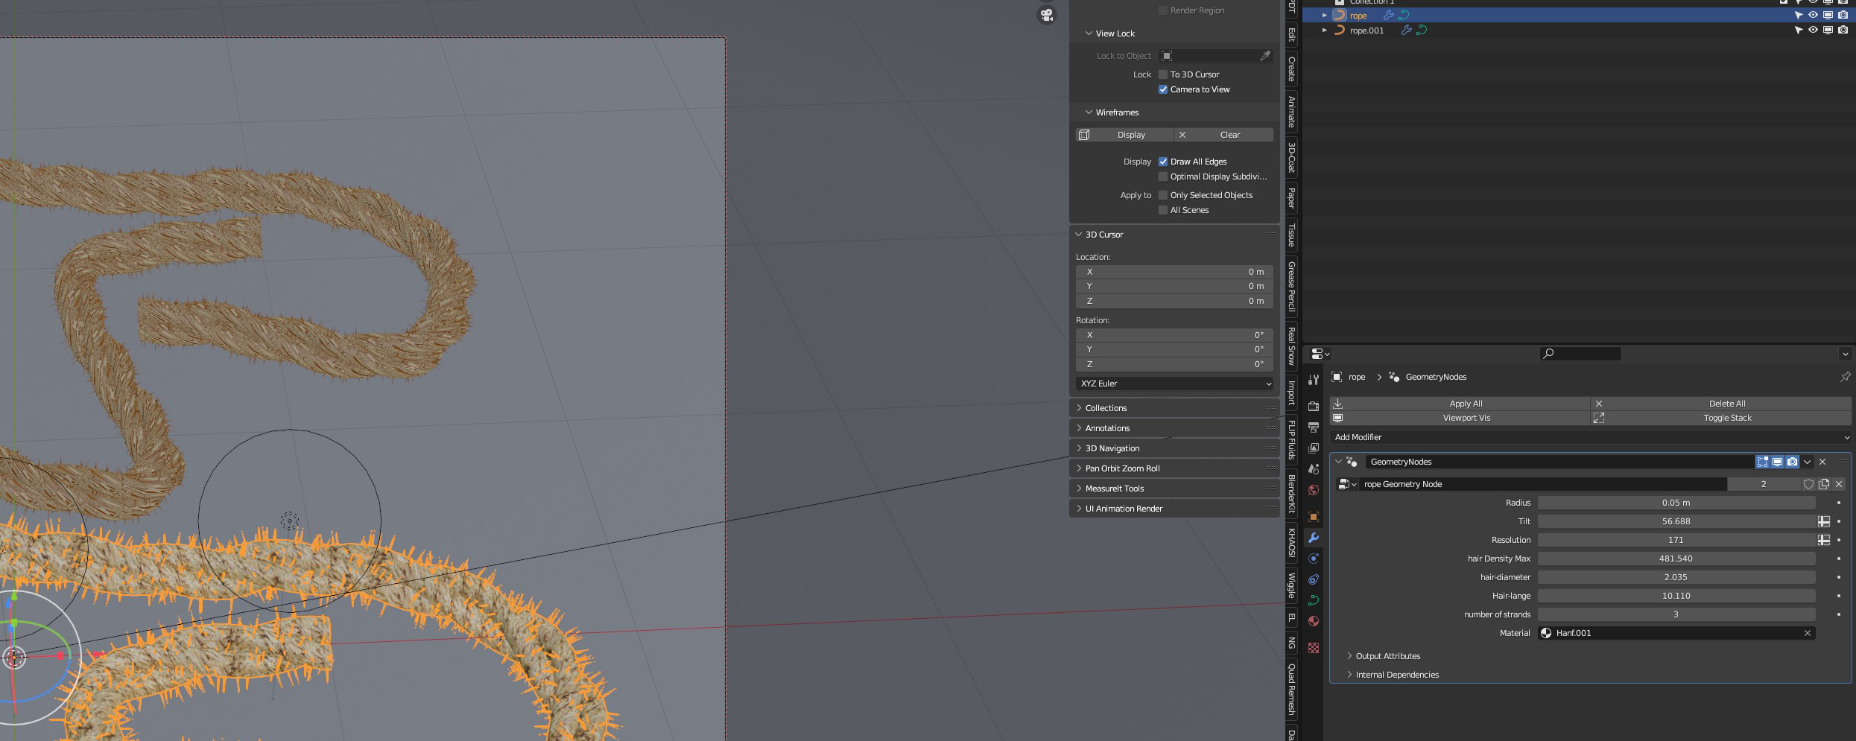Unlink the rope Geometry Node group
The image size is (1856, 741).
(1839, 484)
